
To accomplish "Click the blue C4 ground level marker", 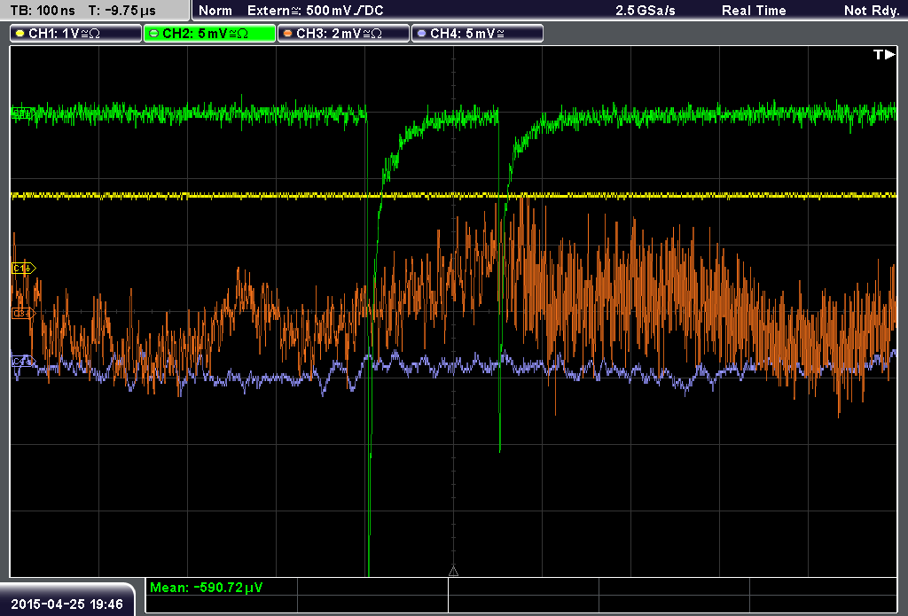I will (23, 362).
